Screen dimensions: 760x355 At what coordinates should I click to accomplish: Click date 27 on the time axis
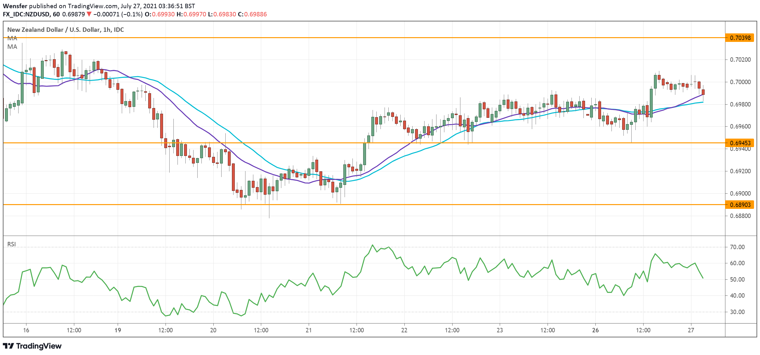tap(691, 330)
